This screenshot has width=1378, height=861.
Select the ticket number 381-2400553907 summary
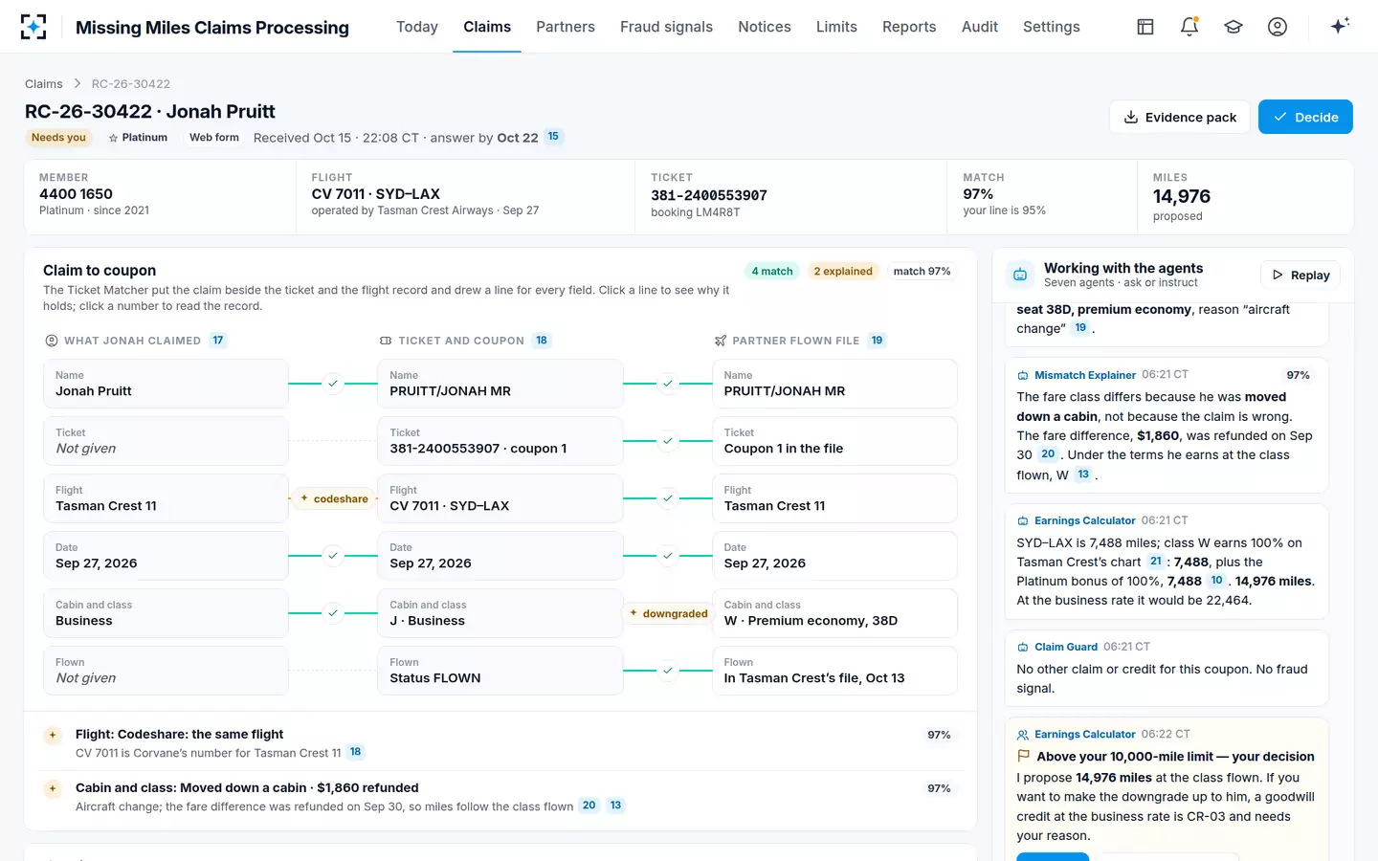click(x=709, y=195)
